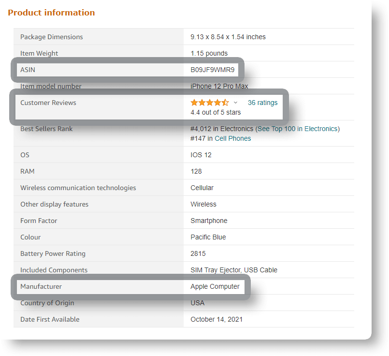
Task: Click 4.4 out of 5 stars text
Action: 216,112
